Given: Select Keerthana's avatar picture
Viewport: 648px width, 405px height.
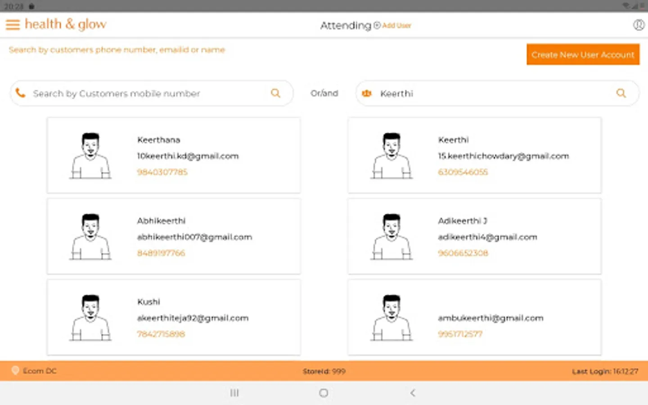Looking at the screenshot, I should pyautogui.click(x=90, y=156).
